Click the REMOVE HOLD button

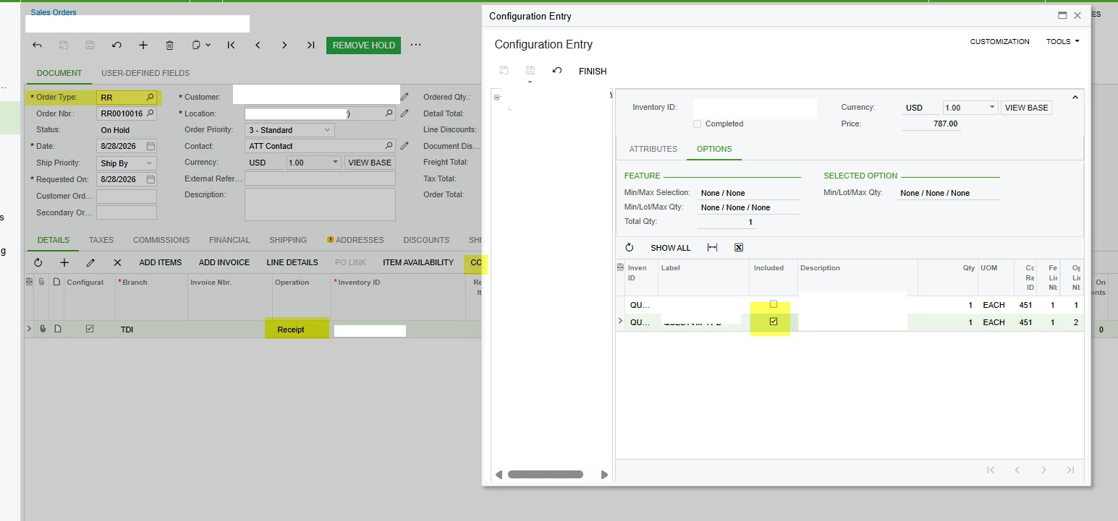364,45
